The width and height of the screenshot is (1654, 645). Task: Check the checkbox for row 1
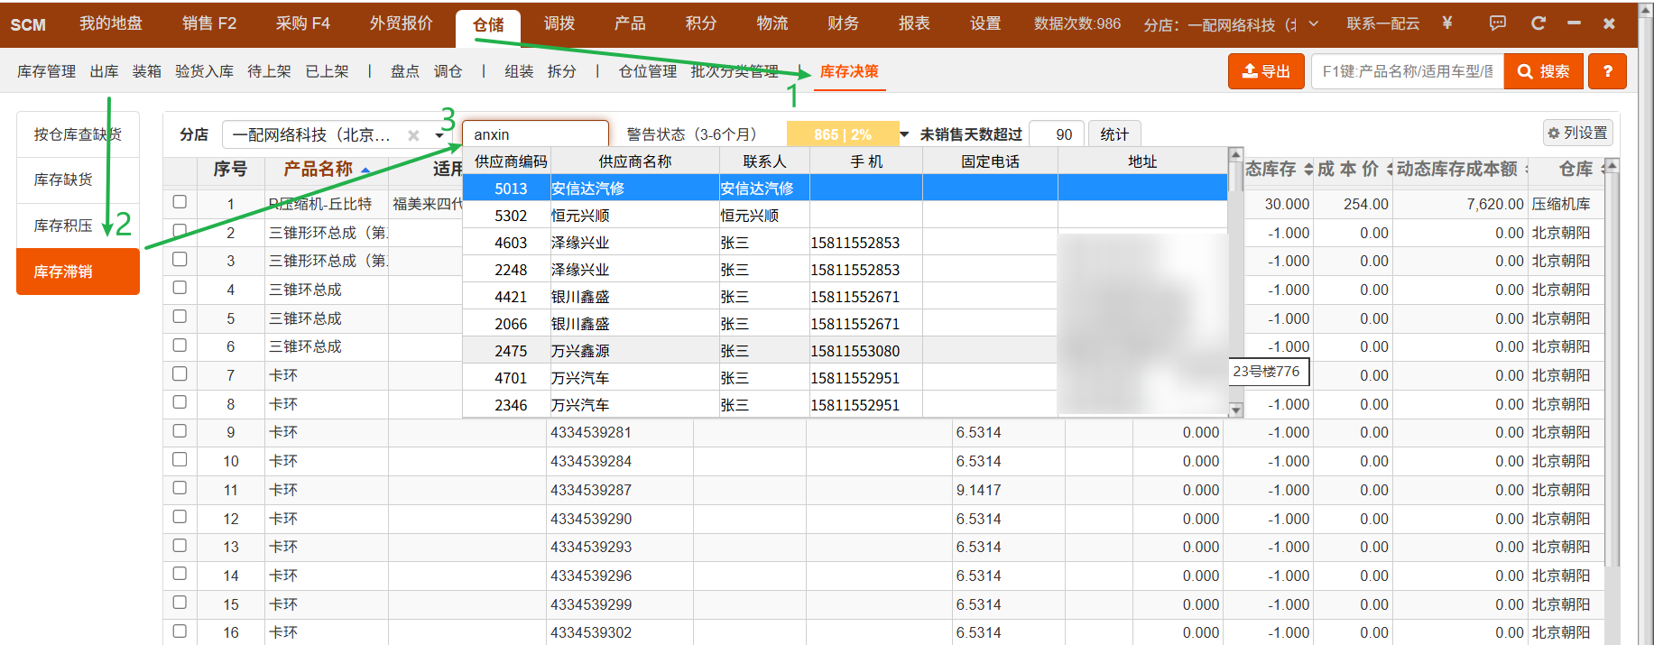180,202
